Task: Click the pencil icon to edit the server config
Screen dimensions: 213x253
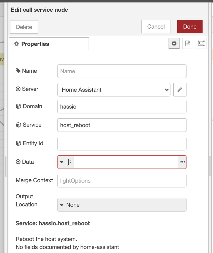Action: [180, 90]
